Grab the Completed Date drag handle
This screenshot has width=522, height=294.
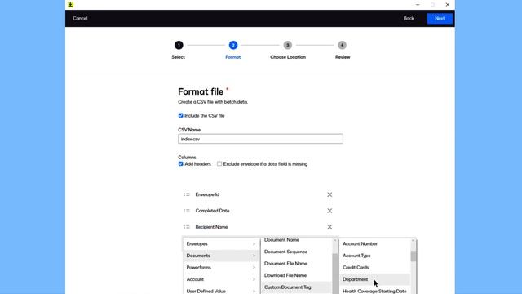pyautogui.click(x=187, y=211)
